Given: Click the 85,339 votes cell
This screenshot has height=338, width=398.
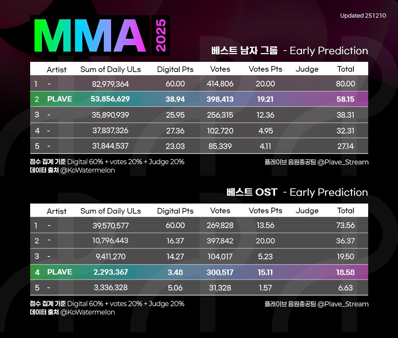Looking at the screenshot, I should (x=220, y=146).
